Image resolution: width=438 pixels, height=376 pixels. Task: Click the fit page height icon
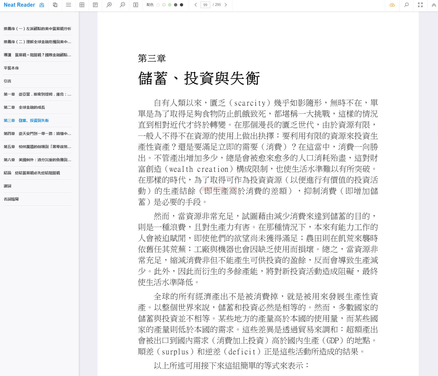point(136,5)
